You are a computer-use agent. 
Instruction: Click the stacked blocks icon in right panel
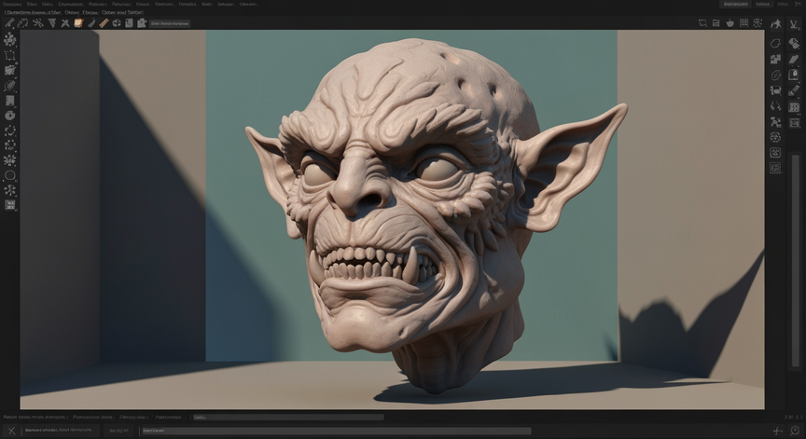775,59
